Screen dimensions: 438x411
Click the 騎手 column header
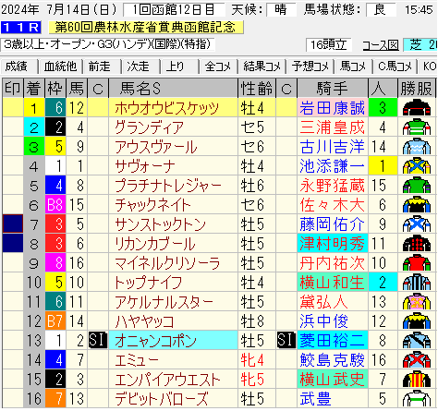point(333,89)
